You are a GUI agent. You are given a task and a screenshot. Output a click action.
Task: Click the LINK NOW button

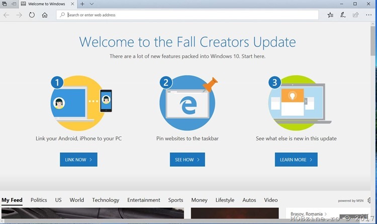click(78, 159)
